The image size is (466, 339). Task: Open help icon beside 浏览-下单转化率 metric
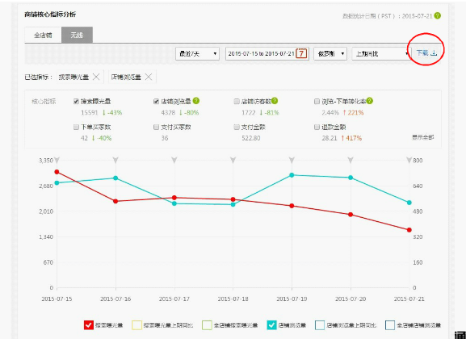369,101
